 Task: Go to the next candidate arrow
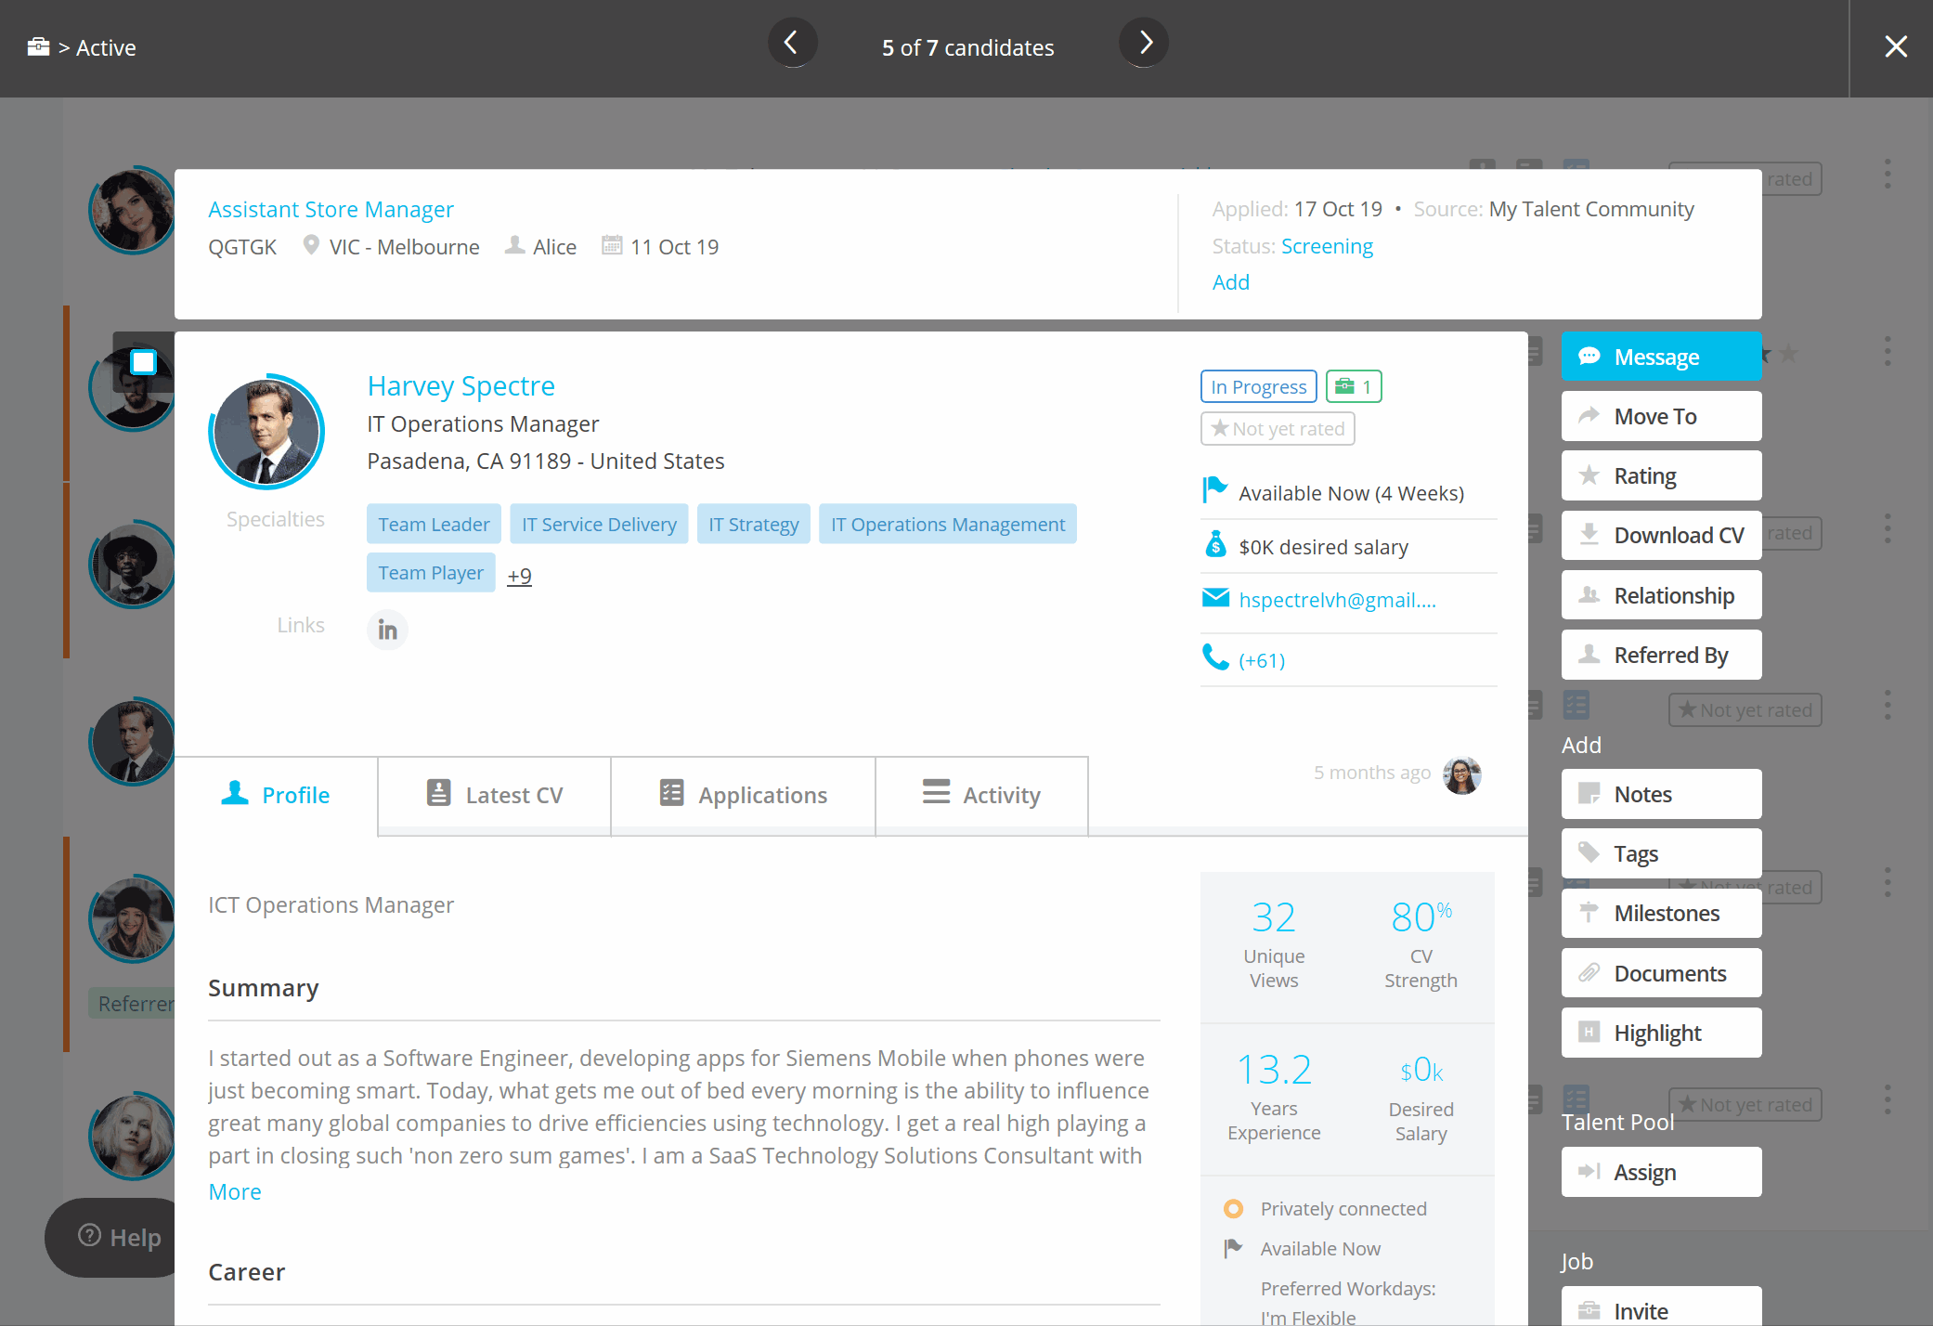click(1145, 44)
